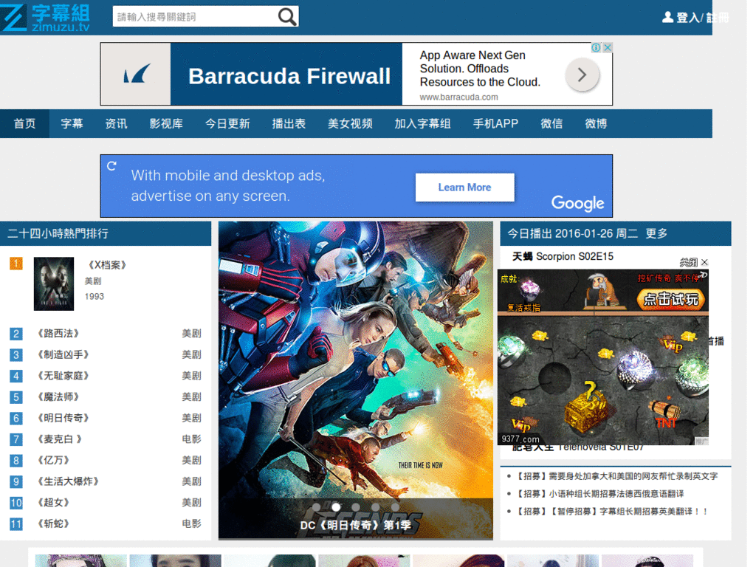
Task: Open rank 4 《无耻家庭》 link
Action: tap(63, 376)
